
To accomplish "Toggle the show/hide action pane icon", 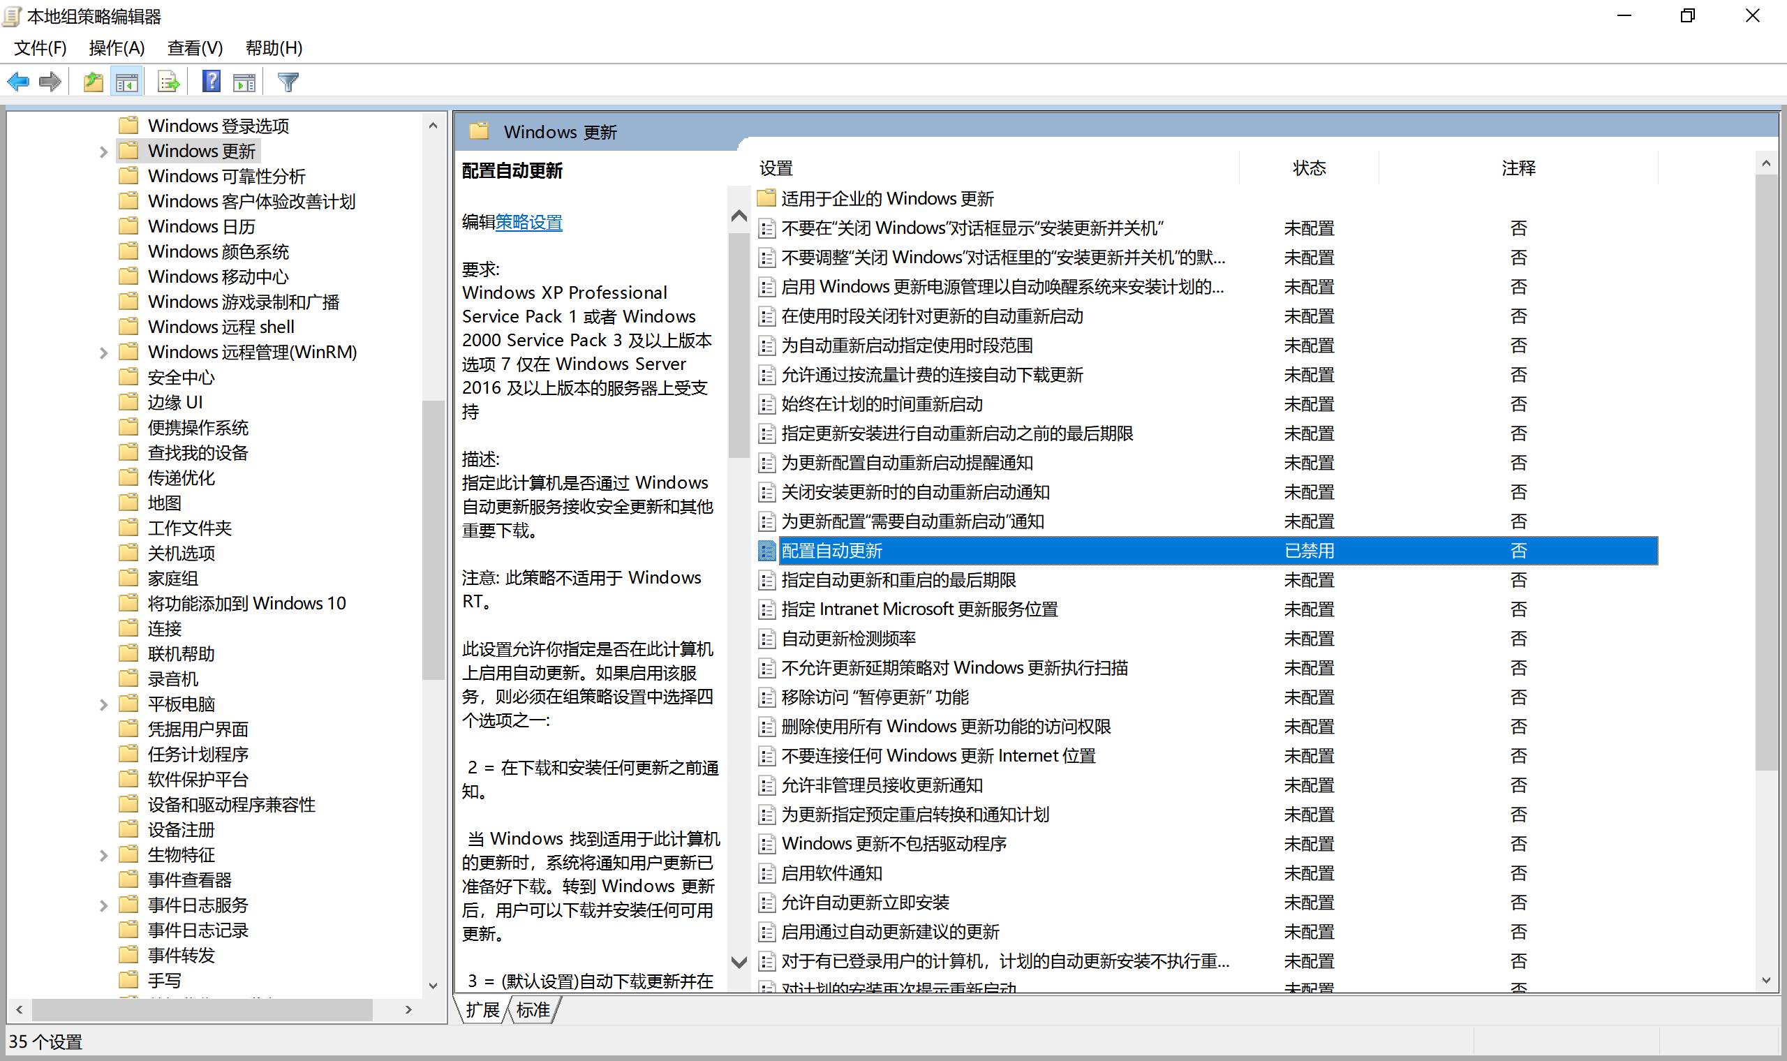I will 244,81.
